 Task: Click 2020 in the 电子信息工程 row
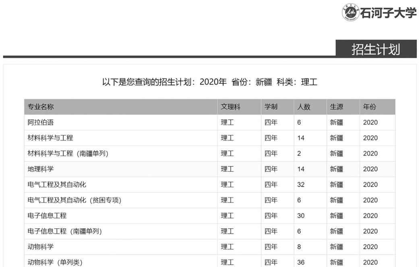pyautogui.click(x=370, y=215)
